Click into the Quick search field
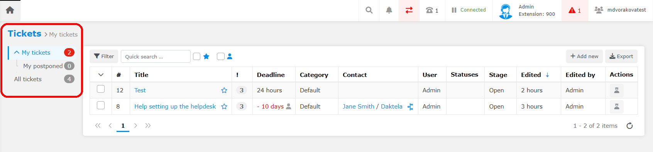Image resolution: width=653 pixels, height=152 pixels. pyautogui.click(x=156, y=57)
